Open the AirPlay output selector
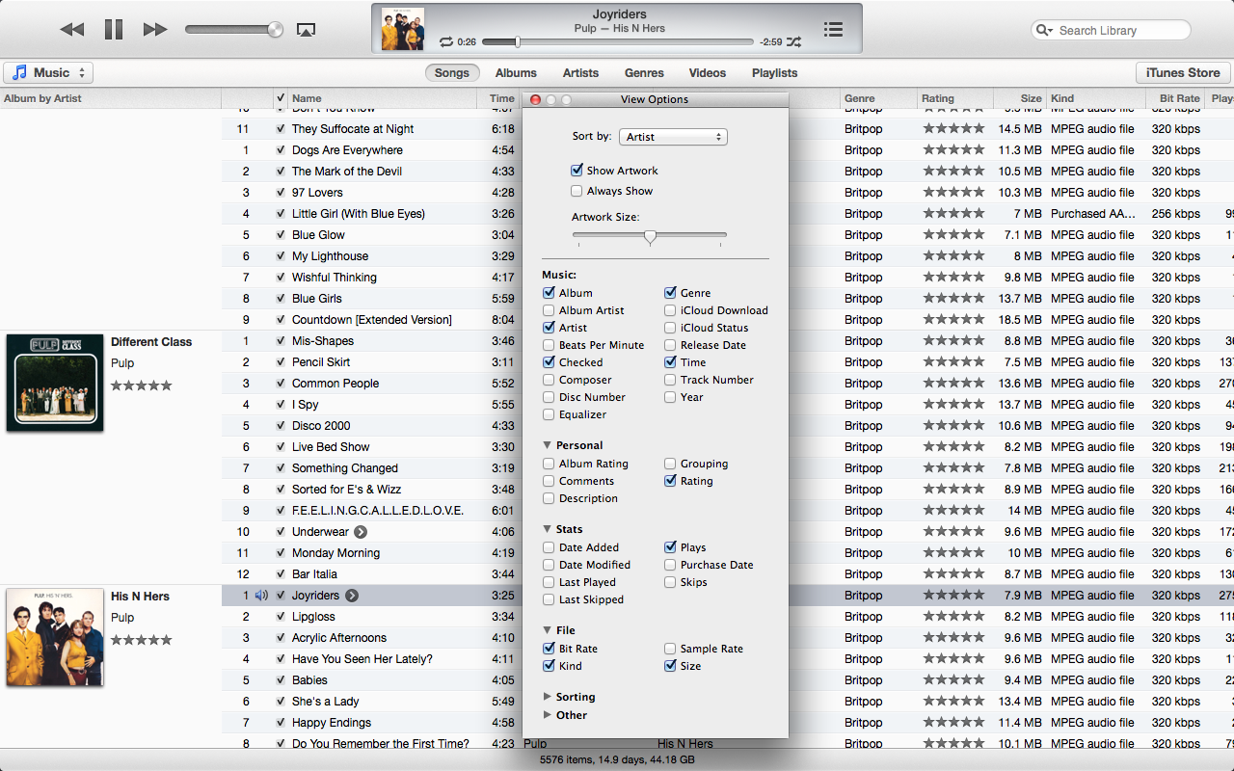 (306, 30)
